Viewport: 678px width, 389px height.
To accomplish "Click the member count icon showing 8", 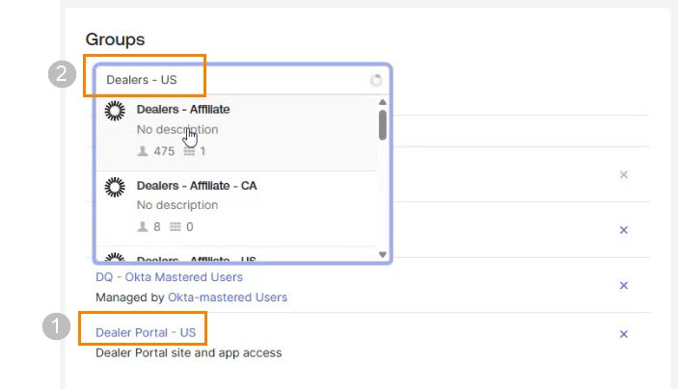I will pos(143,227).
